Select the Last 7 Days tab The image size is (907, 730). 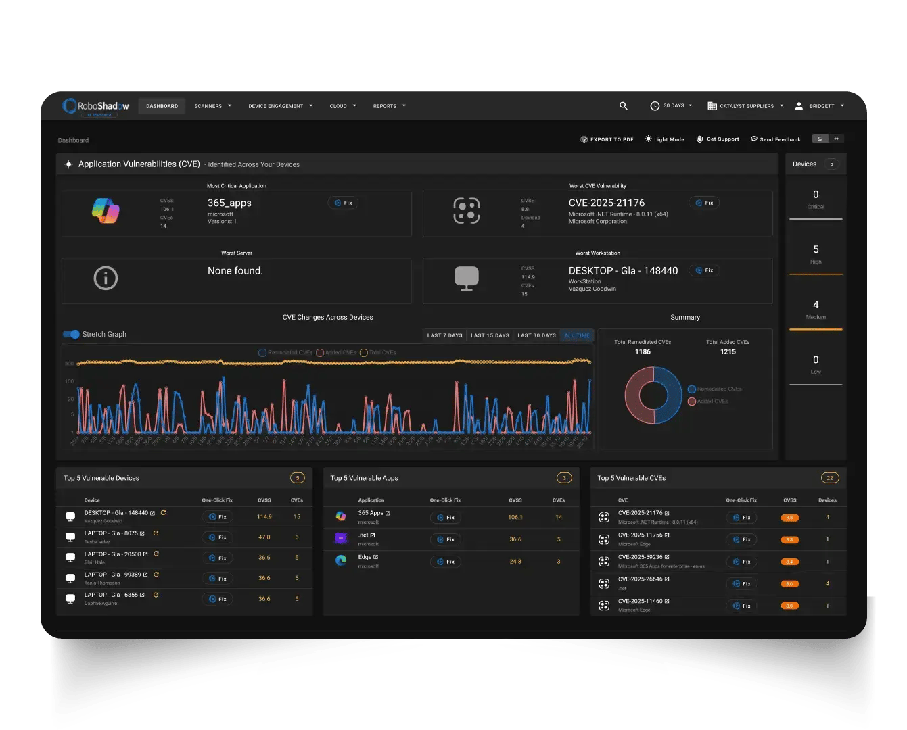click(x=444, y=335)
